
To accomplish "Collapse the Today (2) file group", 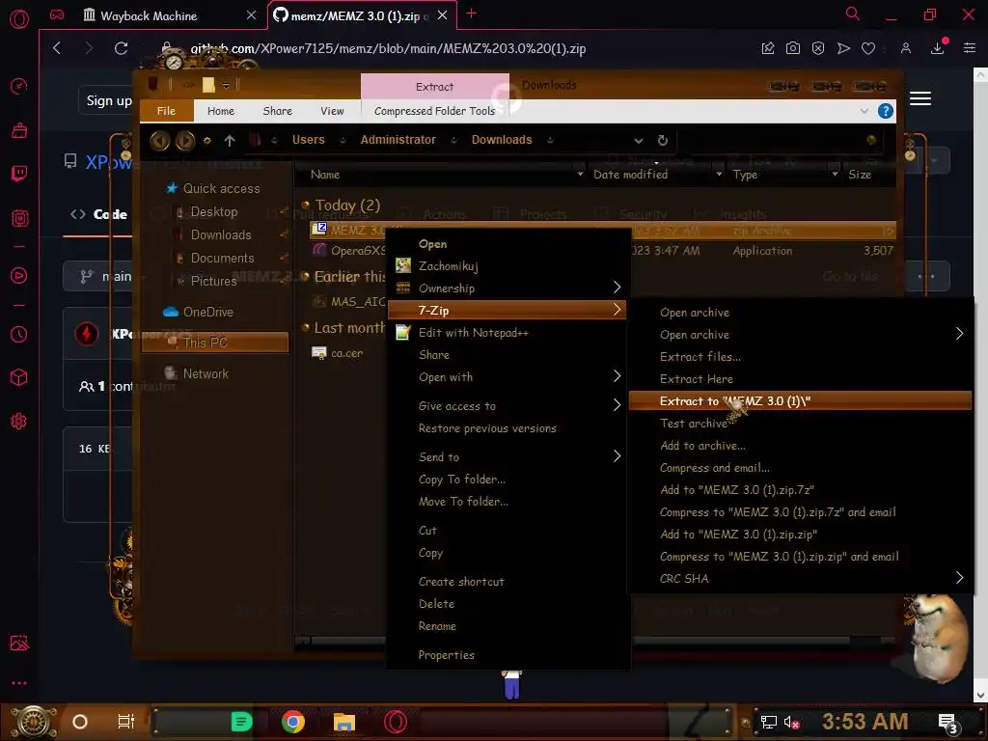I will 306,205.
